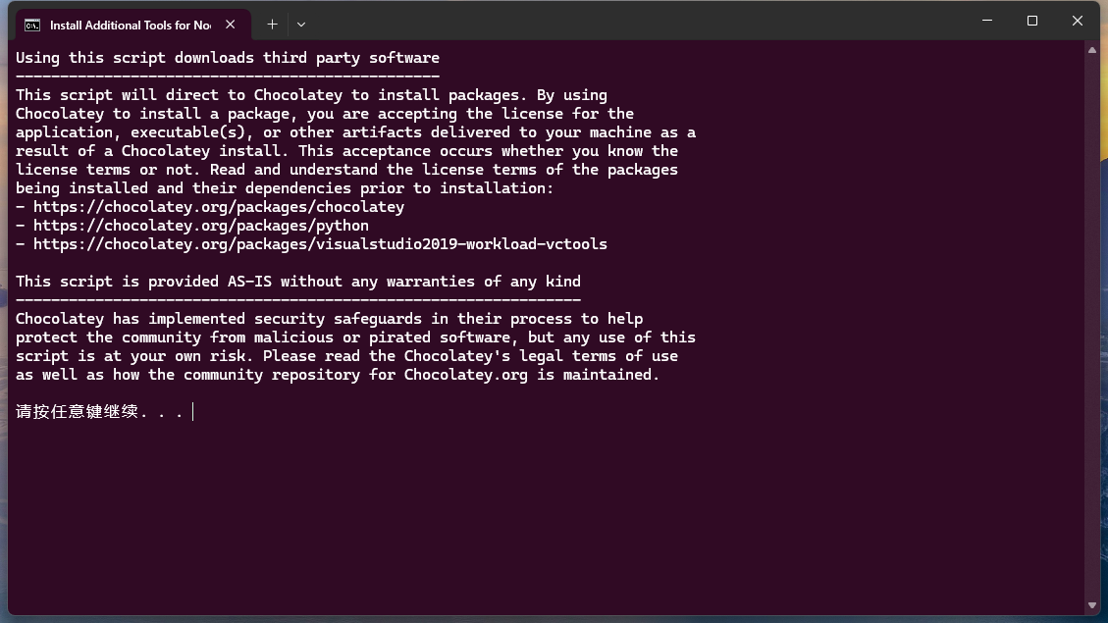
Task: Select the Install Additional Tools tab
Action: tap(132, 25)
